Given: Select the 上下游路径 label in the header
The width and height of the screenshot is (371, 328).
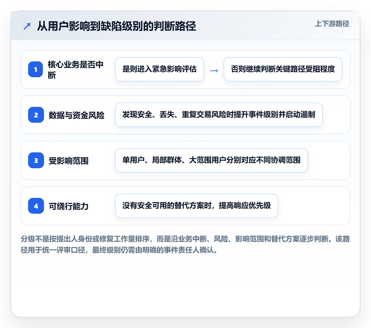Looking at the screenshot, I should [332, 24].
